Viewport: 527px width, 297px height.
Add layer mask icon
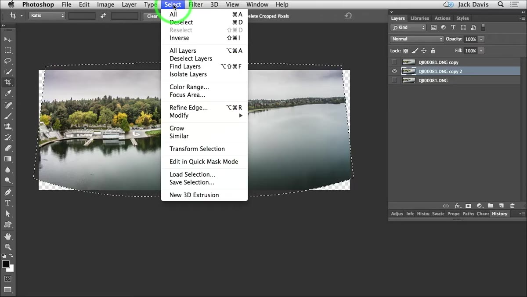pyautogui.click(x=468, y=206)
